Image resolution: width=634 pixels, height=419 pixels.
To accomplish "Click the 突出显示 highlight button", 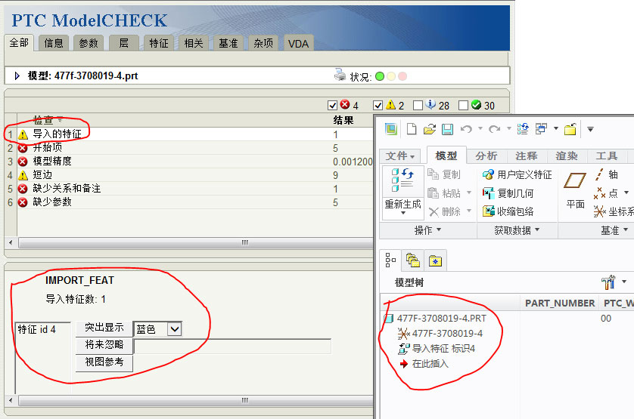I will click(104, 328).
